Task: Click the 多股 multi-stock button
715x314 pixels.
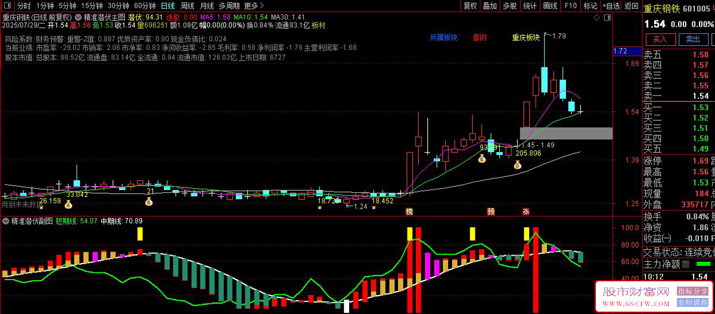Action: [x=509, y=5]
